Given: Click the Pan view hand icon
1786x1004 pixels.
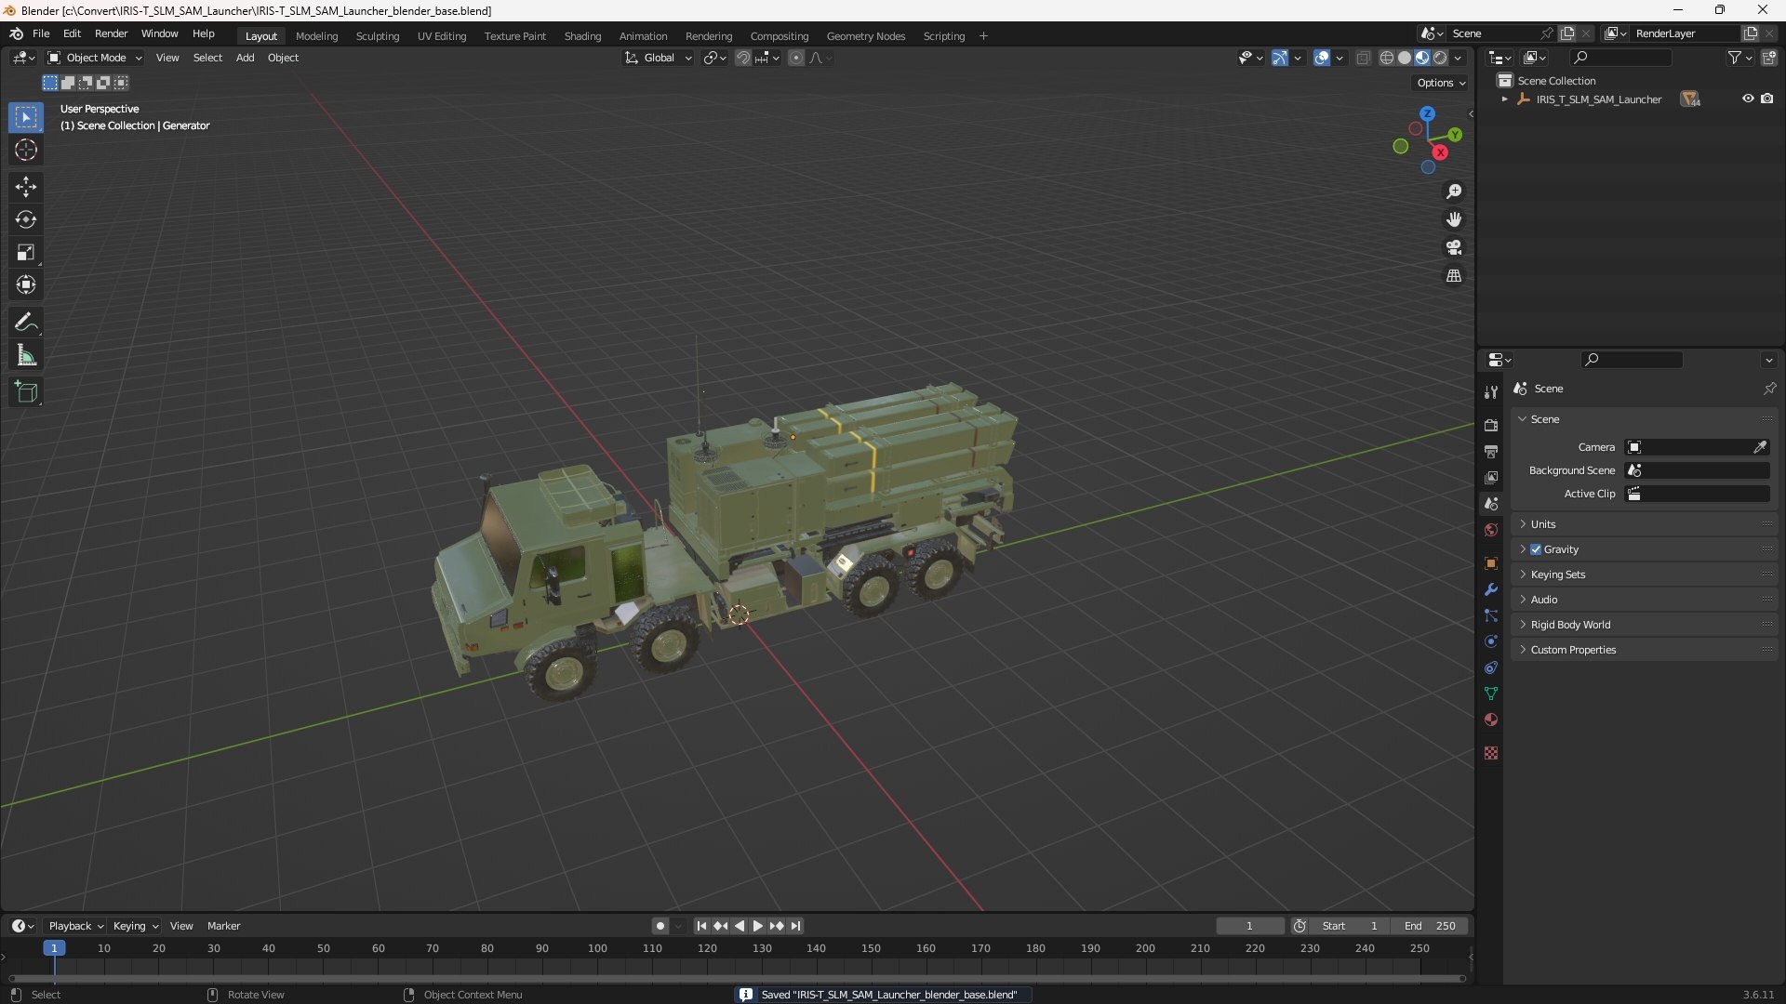Looking at the screenshot, I should pyautogui.click(x=1454, y=219).
